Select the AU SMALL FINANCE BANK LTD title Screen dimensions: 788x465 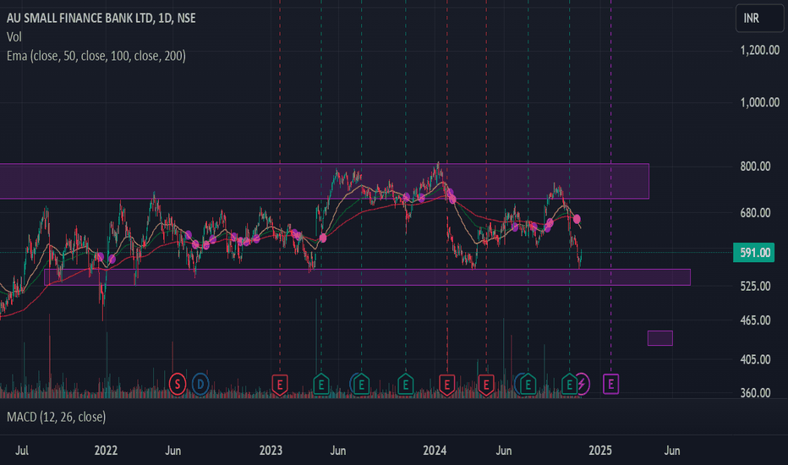coord(101,18)
